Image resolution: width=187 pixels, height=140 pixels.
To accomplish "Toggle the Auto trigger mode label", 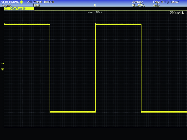I will point(156,5).
